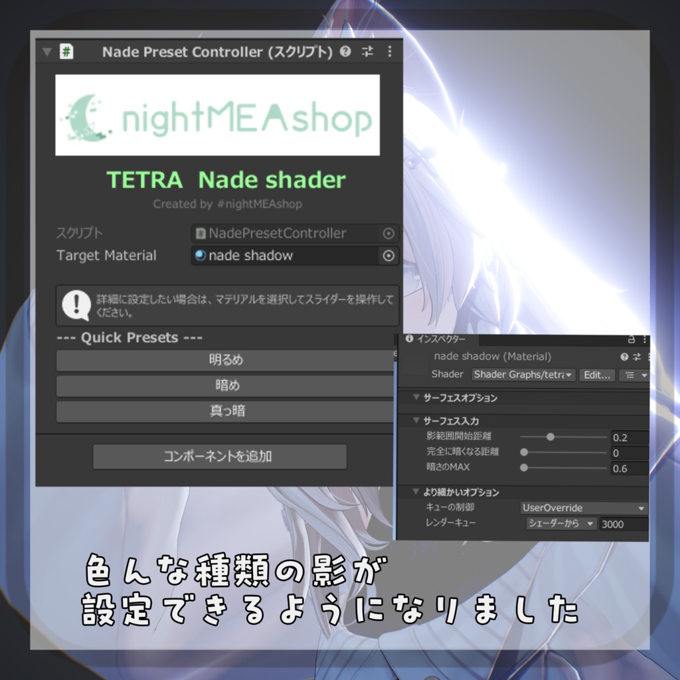Open presets for nade shadow material
Image resolution: width=680 pixels, height=680 pixels.
point(637,357)
